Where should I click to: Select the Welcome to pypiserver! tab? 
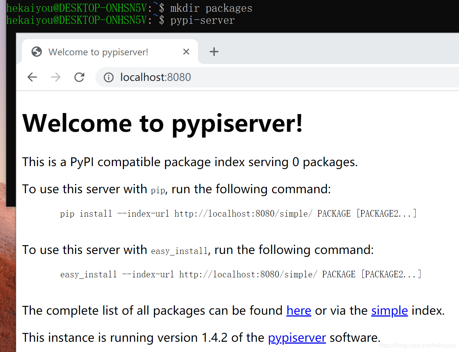(x=110, y=52)
